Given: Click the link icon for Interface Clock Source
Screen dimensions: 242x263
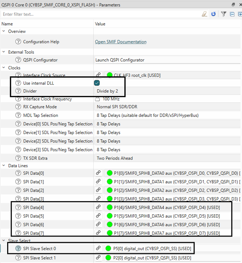Looking at the screenshot, I should [x=98, y=75].
